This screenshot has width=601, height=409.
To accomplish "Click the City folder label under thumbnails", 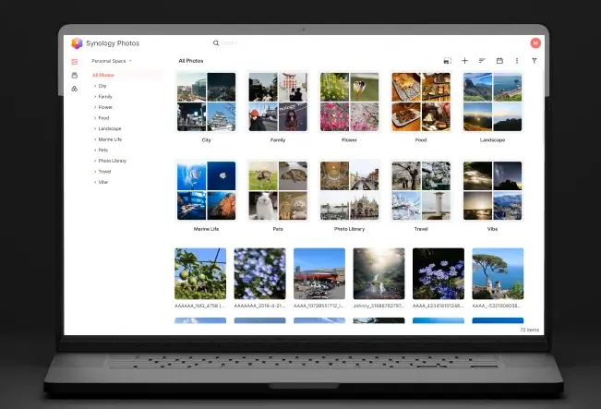I will (x=206, y=140).
